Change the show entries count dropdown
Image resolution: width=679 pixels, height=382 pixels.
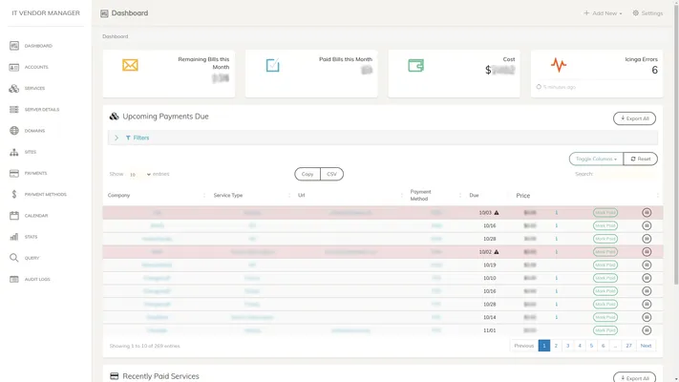tap(140, 175)
